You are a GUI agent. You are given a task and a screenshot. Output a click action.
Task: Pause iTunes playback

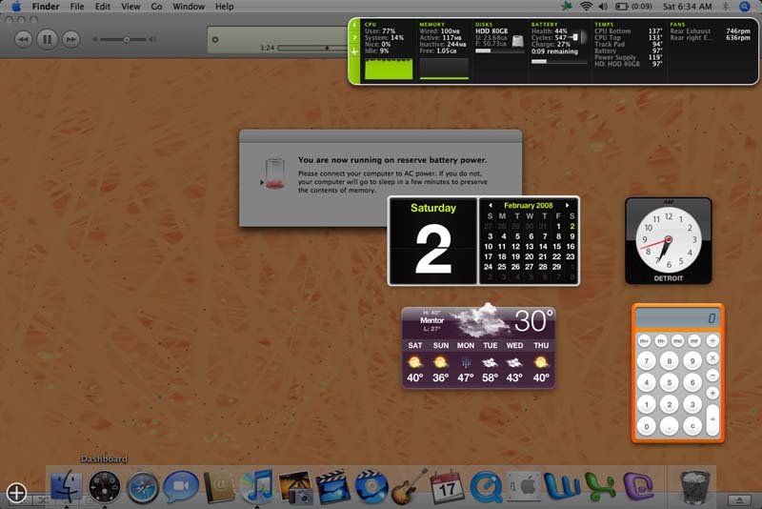47,39
